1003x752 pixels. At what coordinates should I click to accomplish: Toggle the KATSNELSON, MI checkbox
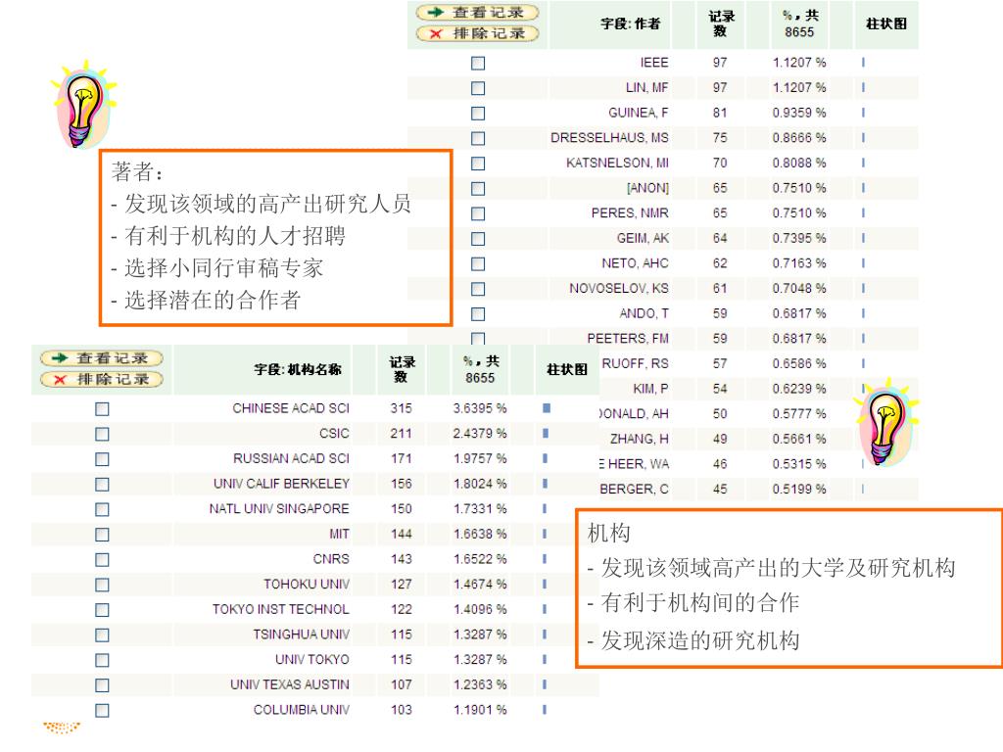coord(478,164)
